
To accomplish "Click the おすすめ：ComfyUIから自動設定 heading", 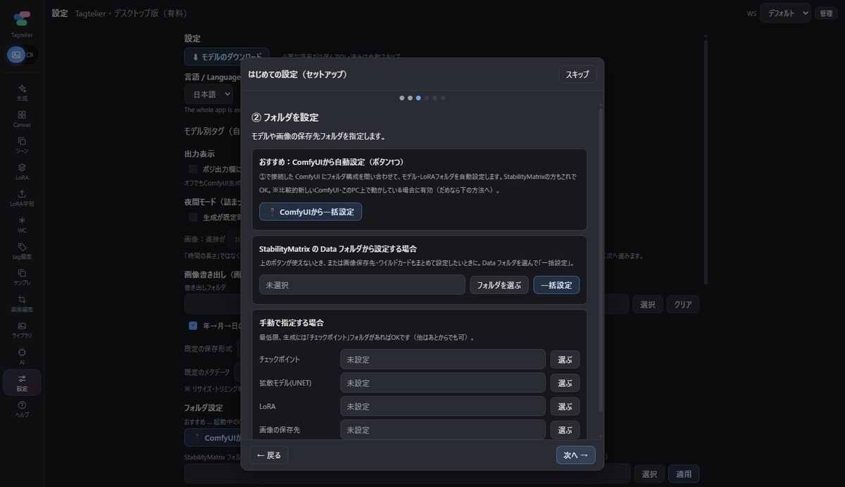I will click(332, 162).
